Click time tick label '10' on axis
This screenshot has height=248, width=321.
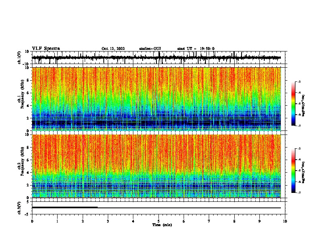(285, 221)
